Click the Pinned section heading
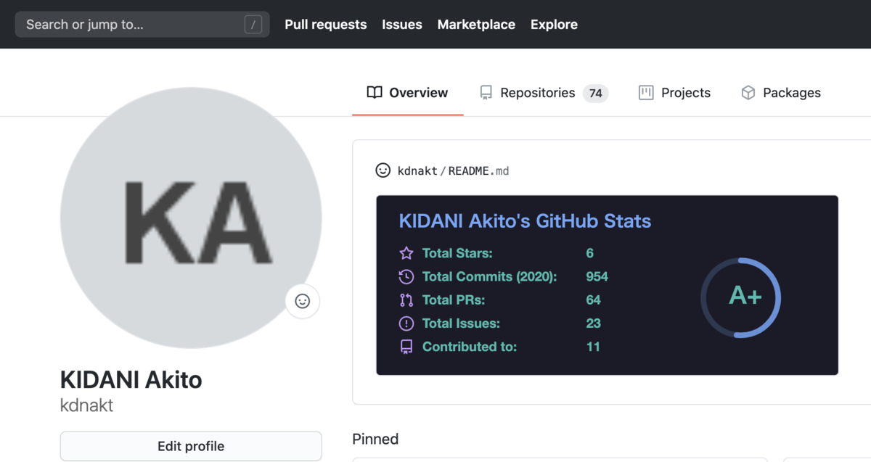 coord(375,439)
